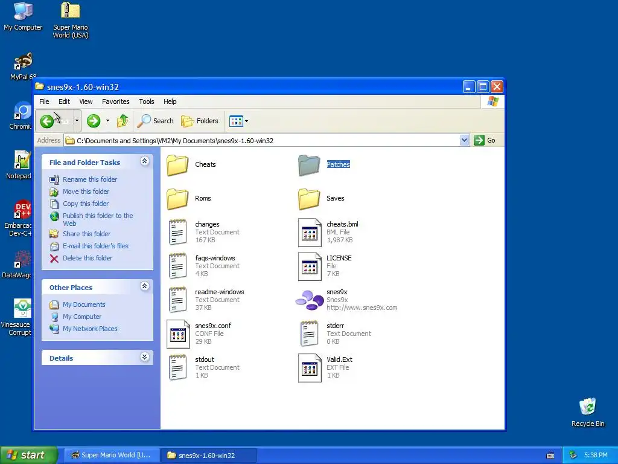Open the File menu
The height and width of the screenshot is (464, 618).
coord(44,101)
